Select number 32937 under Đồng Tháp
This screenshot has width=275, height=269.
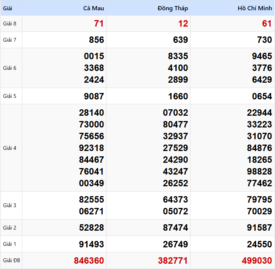pos(175,136)
